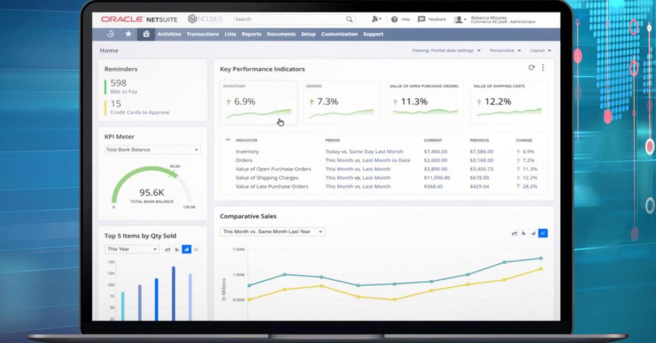Open the Help question mark icon

[x=394, y=19]
